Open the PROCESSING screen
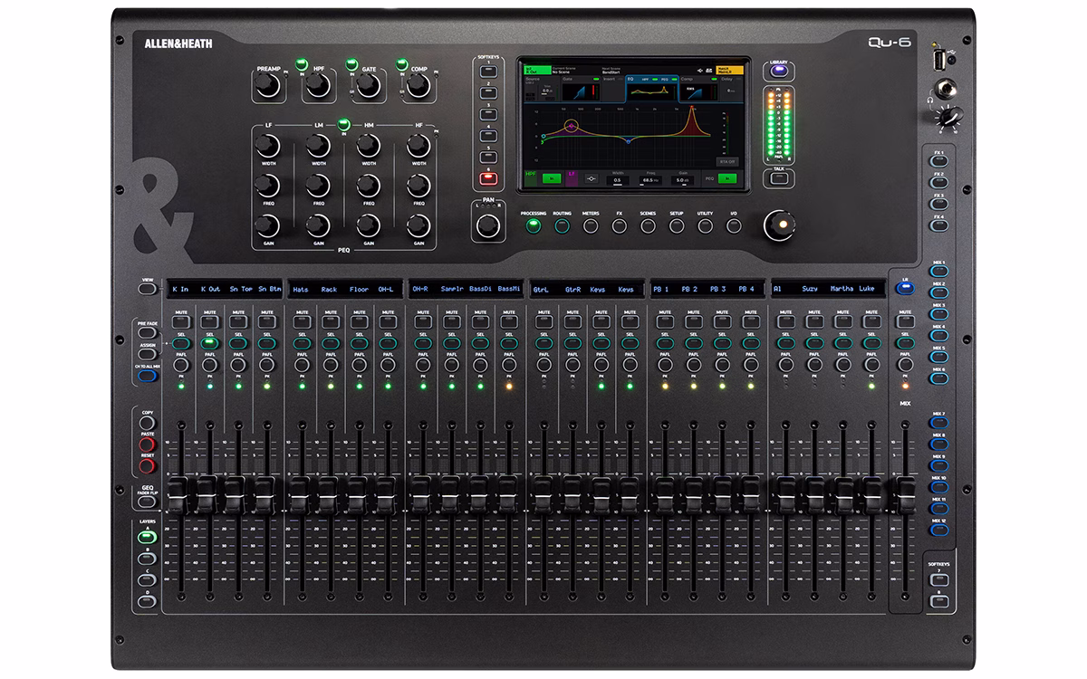1087x679 pixels. click(x=534, y=225)
